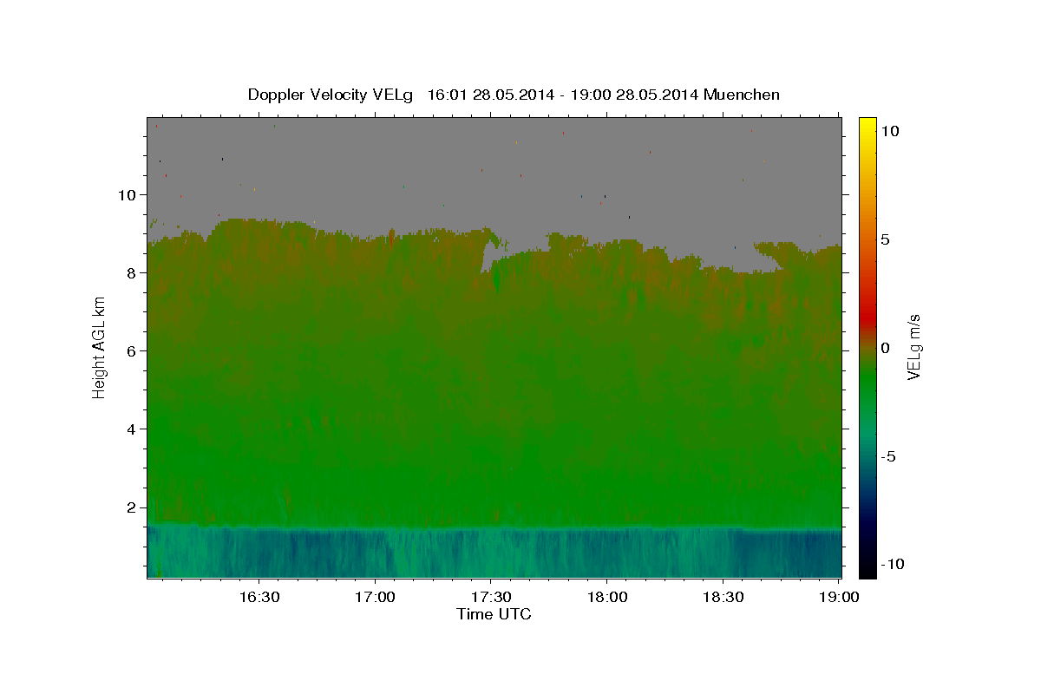Click the 18:30 time tick label

[x=722, y=597]
